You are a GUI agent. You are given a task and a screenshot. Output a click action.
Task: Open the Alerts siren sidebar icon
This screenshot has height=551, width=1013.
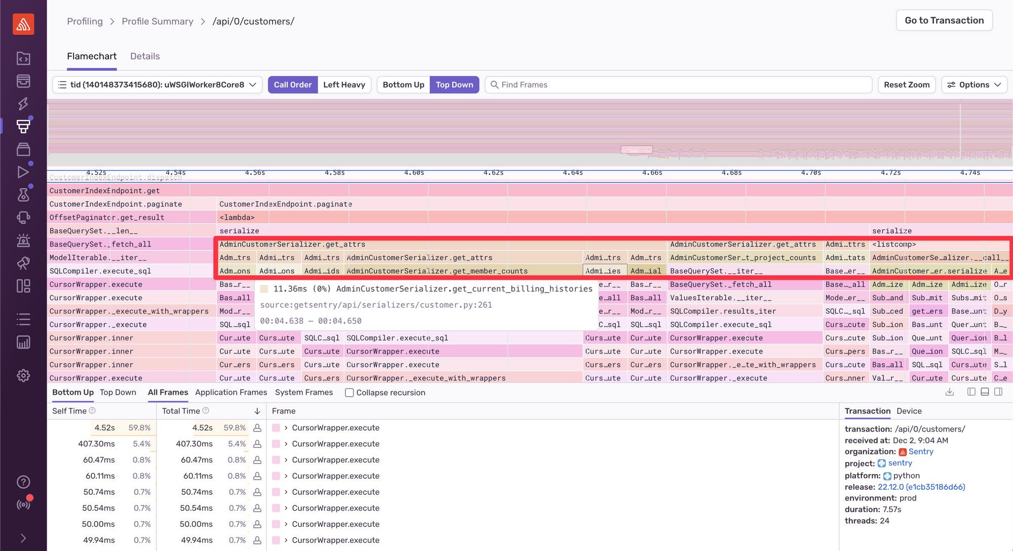tap(23, 240)
